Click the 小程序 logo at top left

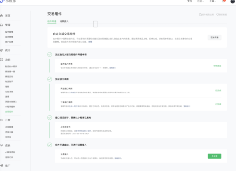8,1
